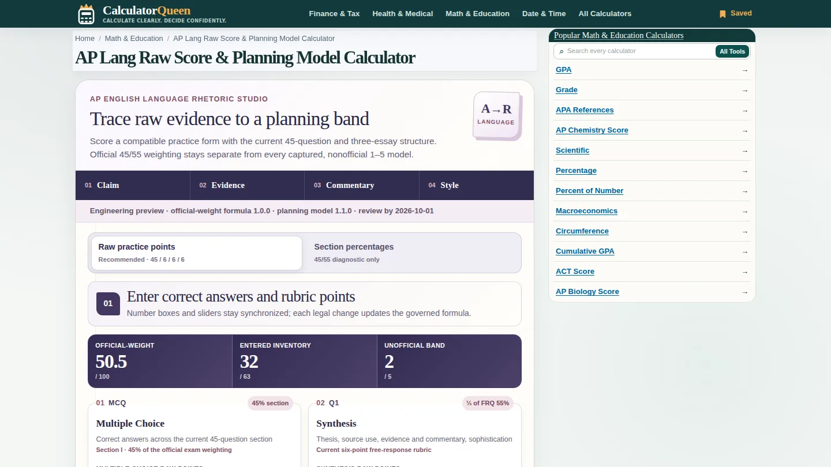Click the arrow on the AP Chemistry Score row
Image resolution: width=831 pixels, height=467 pixels.
745,131
